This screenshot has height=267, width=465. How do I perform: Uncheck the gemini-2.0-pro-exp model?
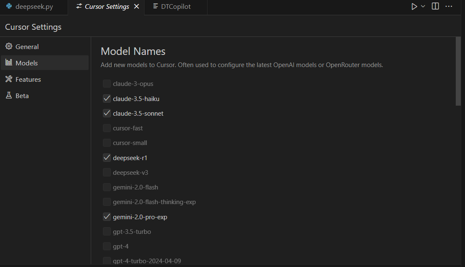point(107,217)
